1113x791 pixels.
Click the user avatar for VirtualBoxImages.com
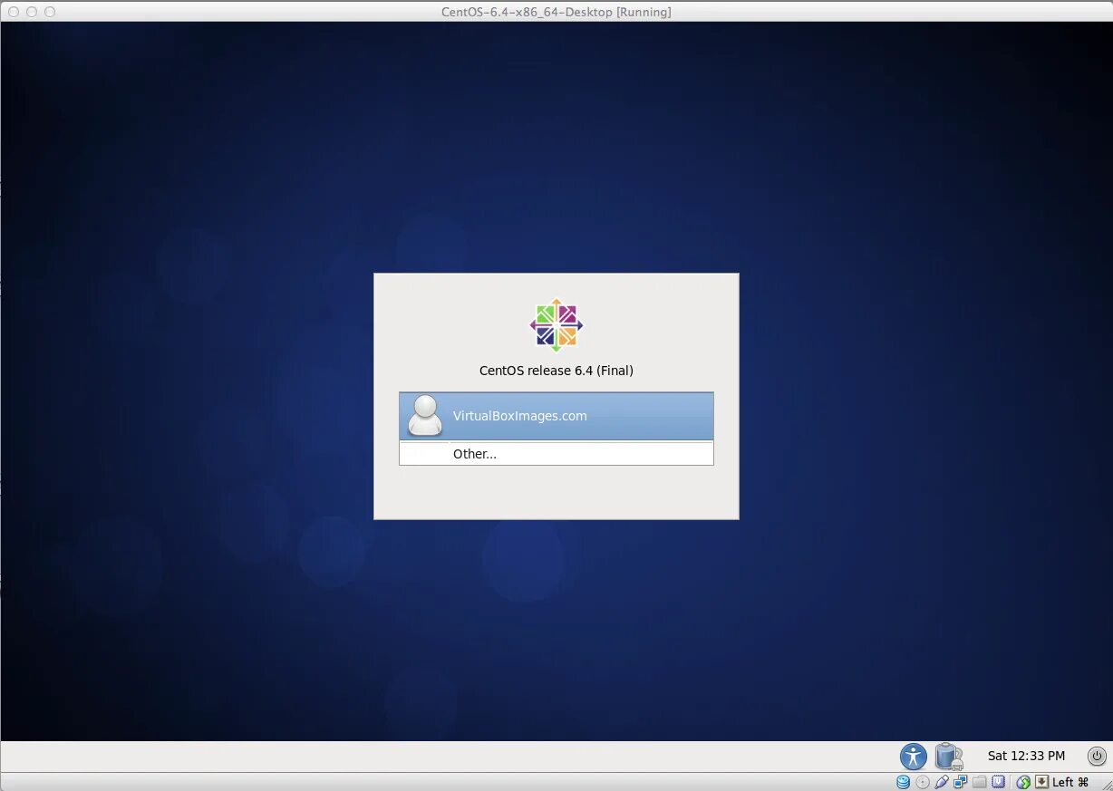pos(425,416)
